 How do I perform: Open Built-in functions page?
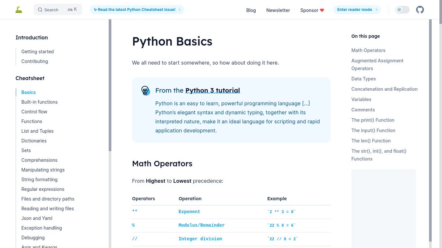pyautogui.click(x=39, y=102)
